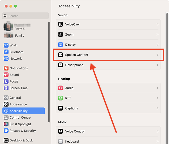This screenshot has width=169, height=144.
Task: Click the main pane scrollbar
Action: tap(167, 78)
